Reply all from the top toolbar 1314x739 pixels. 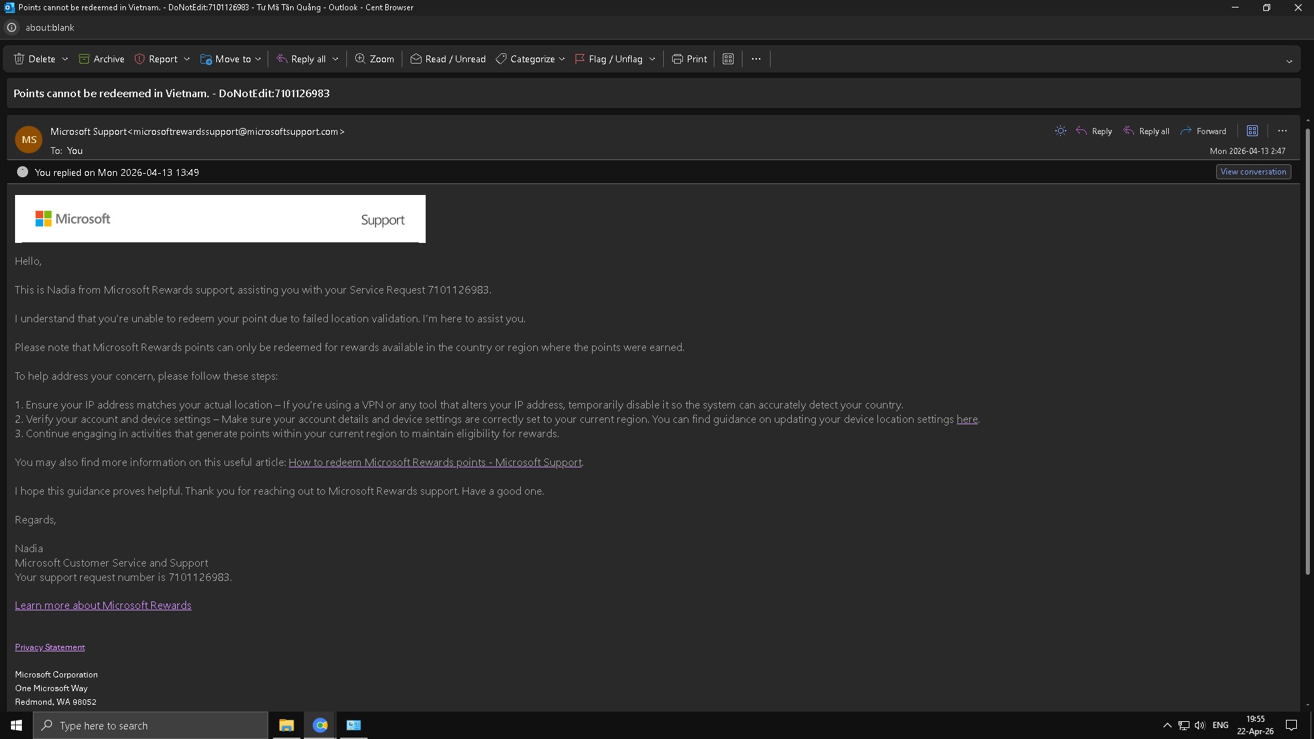[301, 59]
